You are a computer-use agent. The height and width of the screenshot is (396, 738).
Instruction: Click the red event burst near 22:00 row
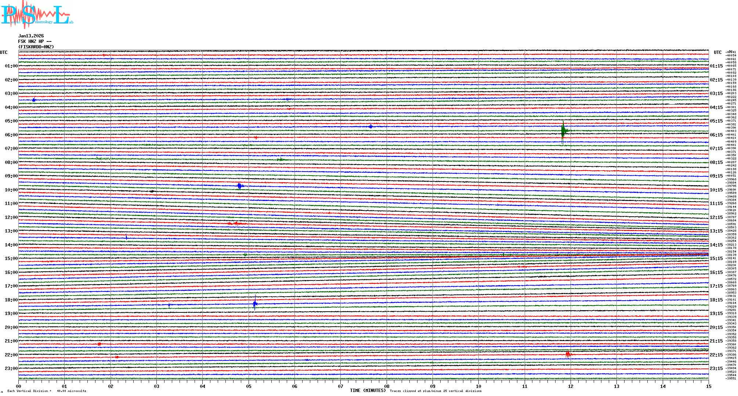[x=568, y=354]
